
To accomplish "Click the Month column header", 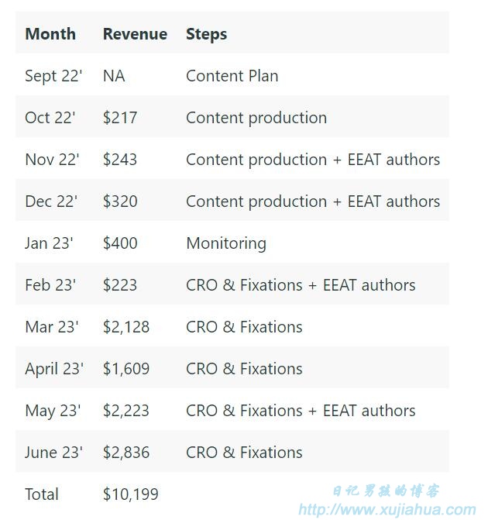I will coord(50,34).
